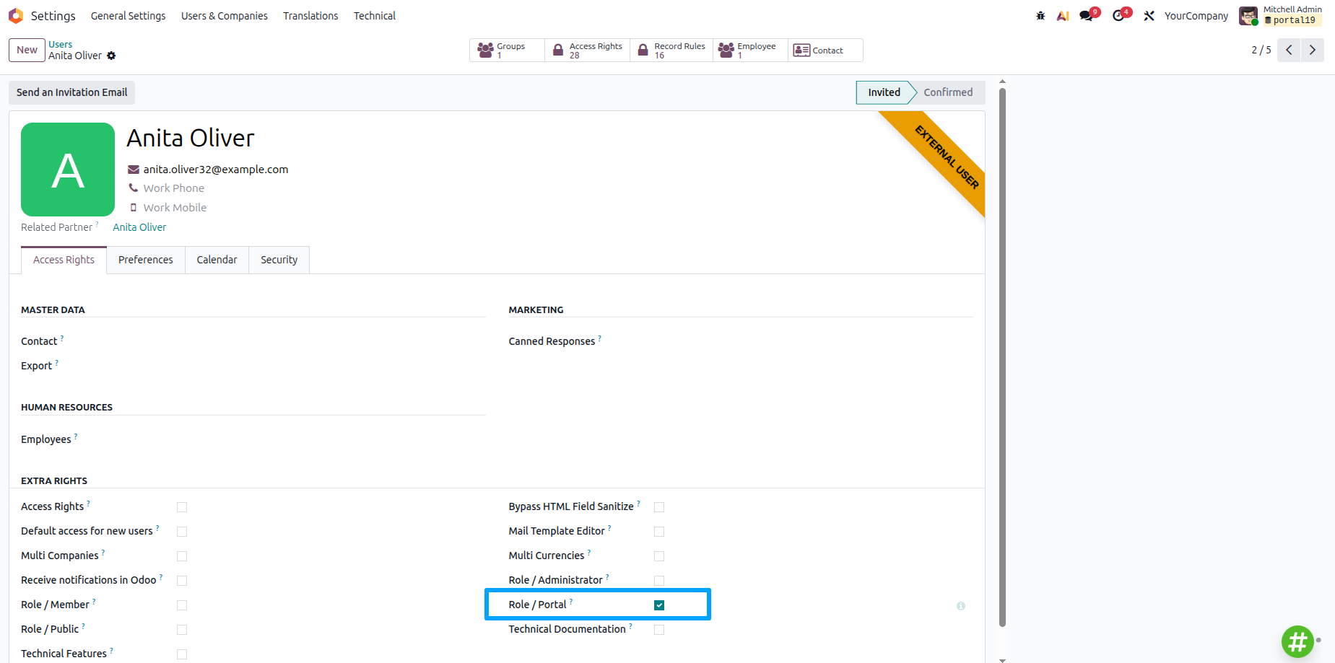Image resolution: width=1335 pixels, height=663 pixels.
Task: Open the YourCompany company switcher
Action: click(1196, 15)
